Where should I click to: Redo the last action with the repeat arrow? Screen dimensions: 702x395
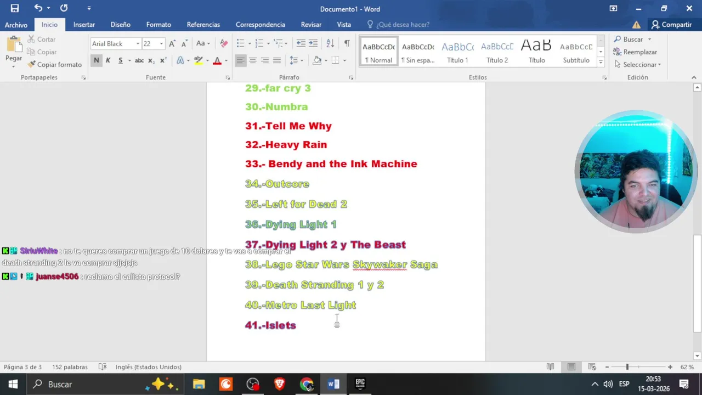coord(64,8)
